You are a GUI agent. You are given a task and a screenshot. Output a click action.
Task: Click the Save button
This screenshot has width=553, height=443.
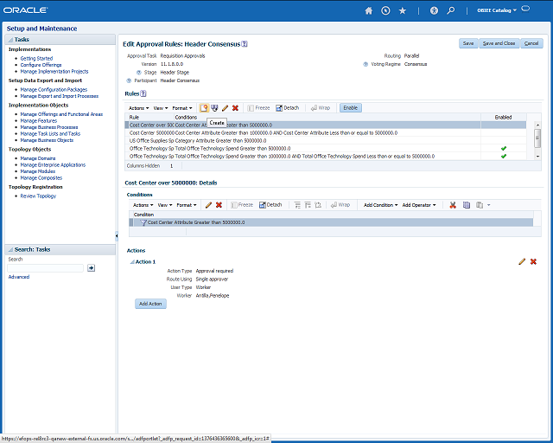tap(468, 43)
